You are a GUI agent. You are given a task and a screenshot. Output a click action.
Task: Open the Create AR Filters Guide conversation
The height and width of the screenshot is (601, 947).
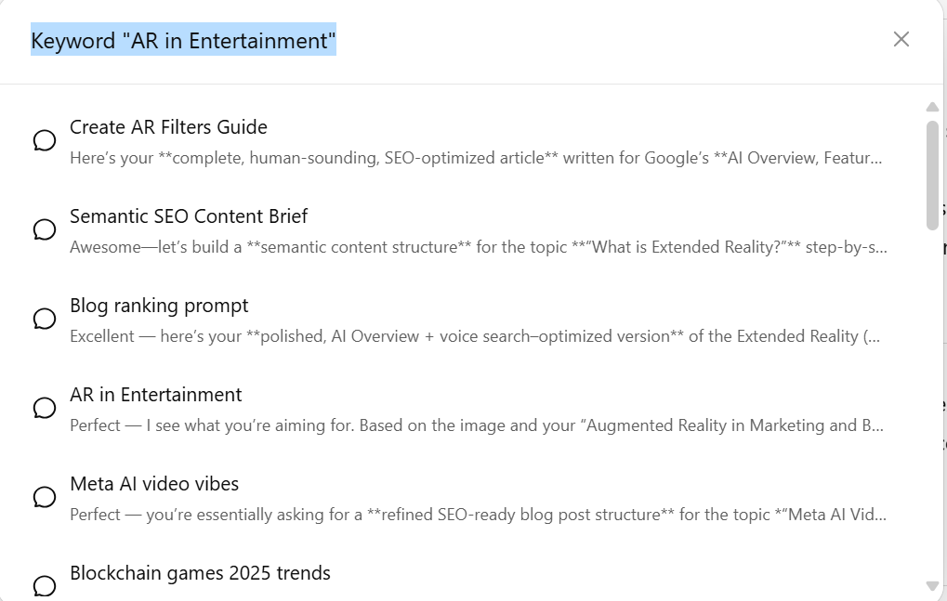click(168, 127)
